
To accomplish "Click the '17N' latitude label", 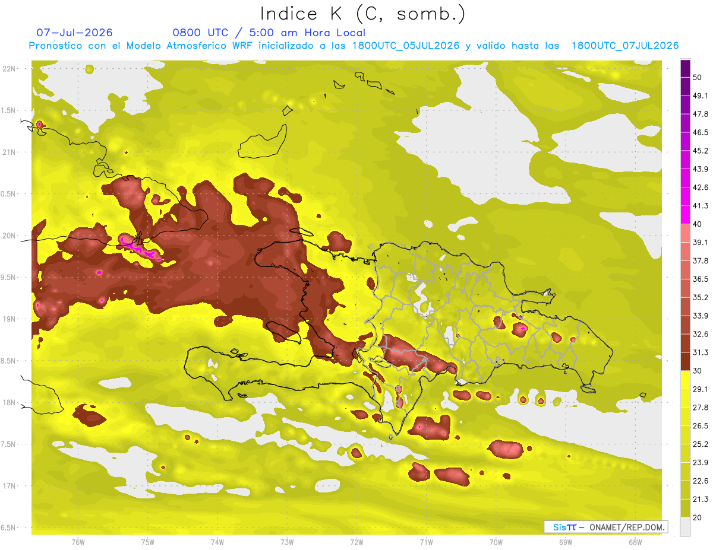I will (x=10, y=486).
